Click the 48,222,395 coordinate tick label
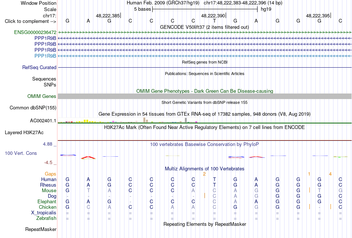This screenshot has width=352, height=238. (318, 16)
